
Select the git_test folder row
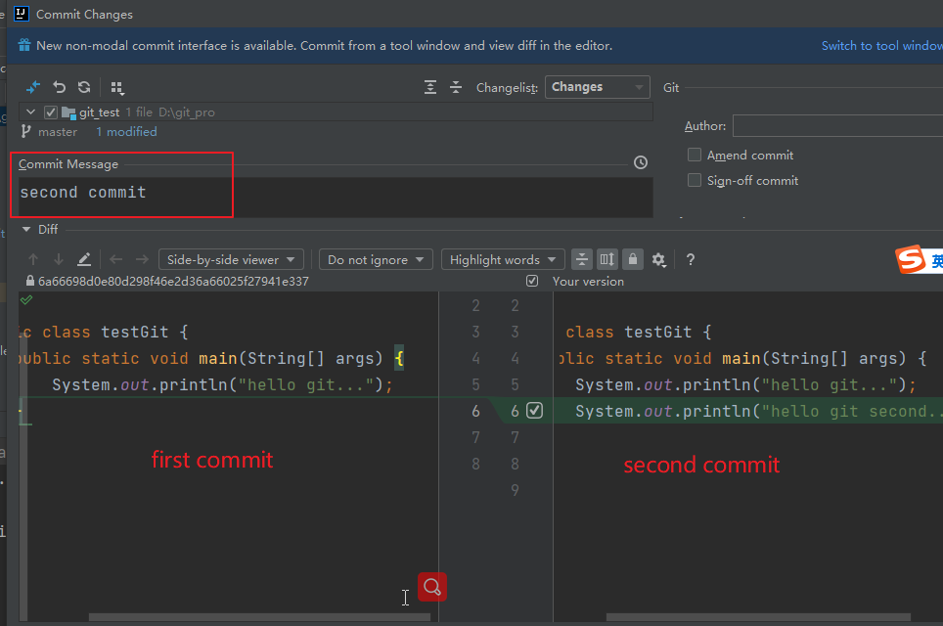336,112
